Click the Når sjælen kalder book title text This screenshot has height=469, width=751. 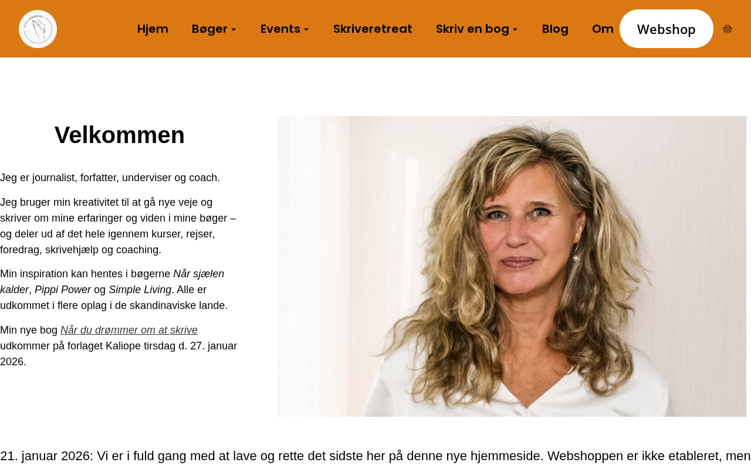(112, 281)
